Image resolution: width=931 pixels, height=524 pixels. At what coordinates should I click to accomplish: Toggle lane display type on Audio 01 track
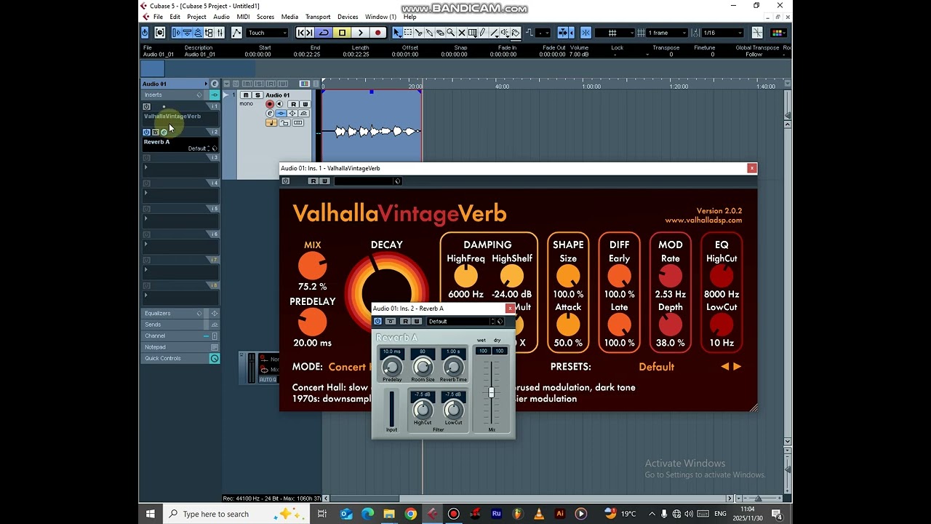(x=298, y=123)
